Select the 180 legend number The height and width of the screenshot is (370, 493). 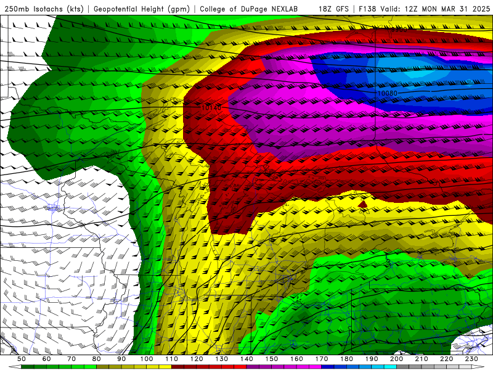click(346, 359)
